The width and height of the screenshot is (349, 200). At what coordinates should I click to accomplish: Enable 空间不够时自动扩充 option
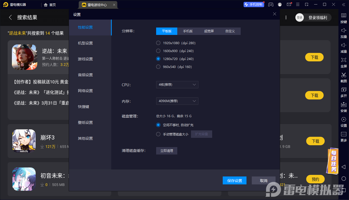click(x=158, y=125)
